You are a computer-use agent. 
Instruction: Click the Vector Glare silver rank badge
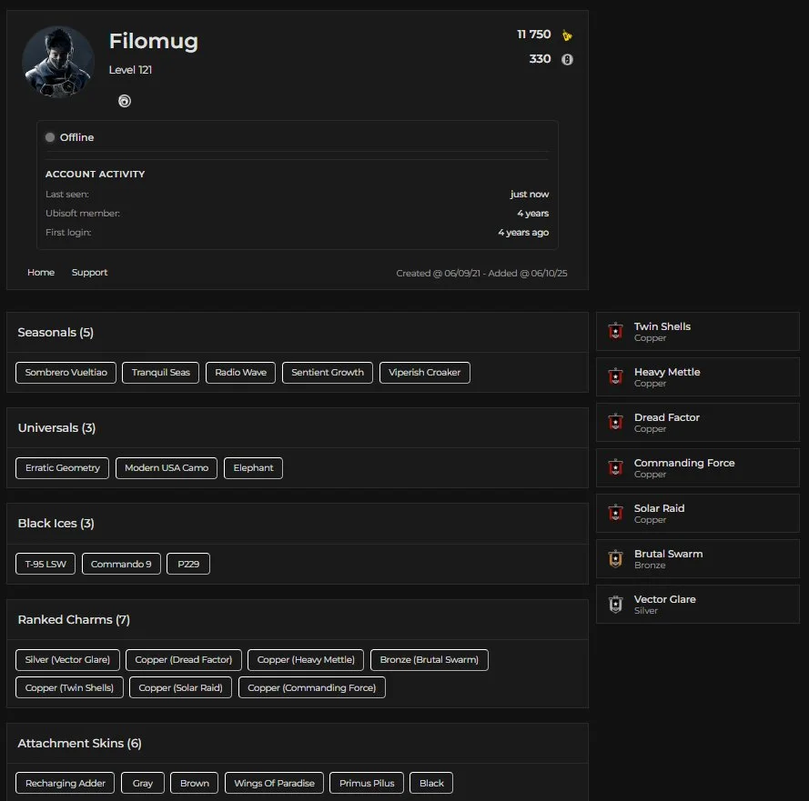[x=616, y=605]
